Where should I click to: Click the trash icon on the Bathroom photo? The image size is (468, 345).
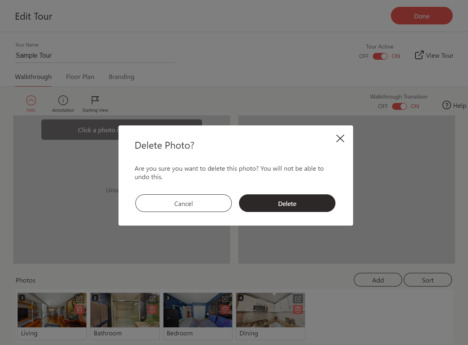pos(152,309)
